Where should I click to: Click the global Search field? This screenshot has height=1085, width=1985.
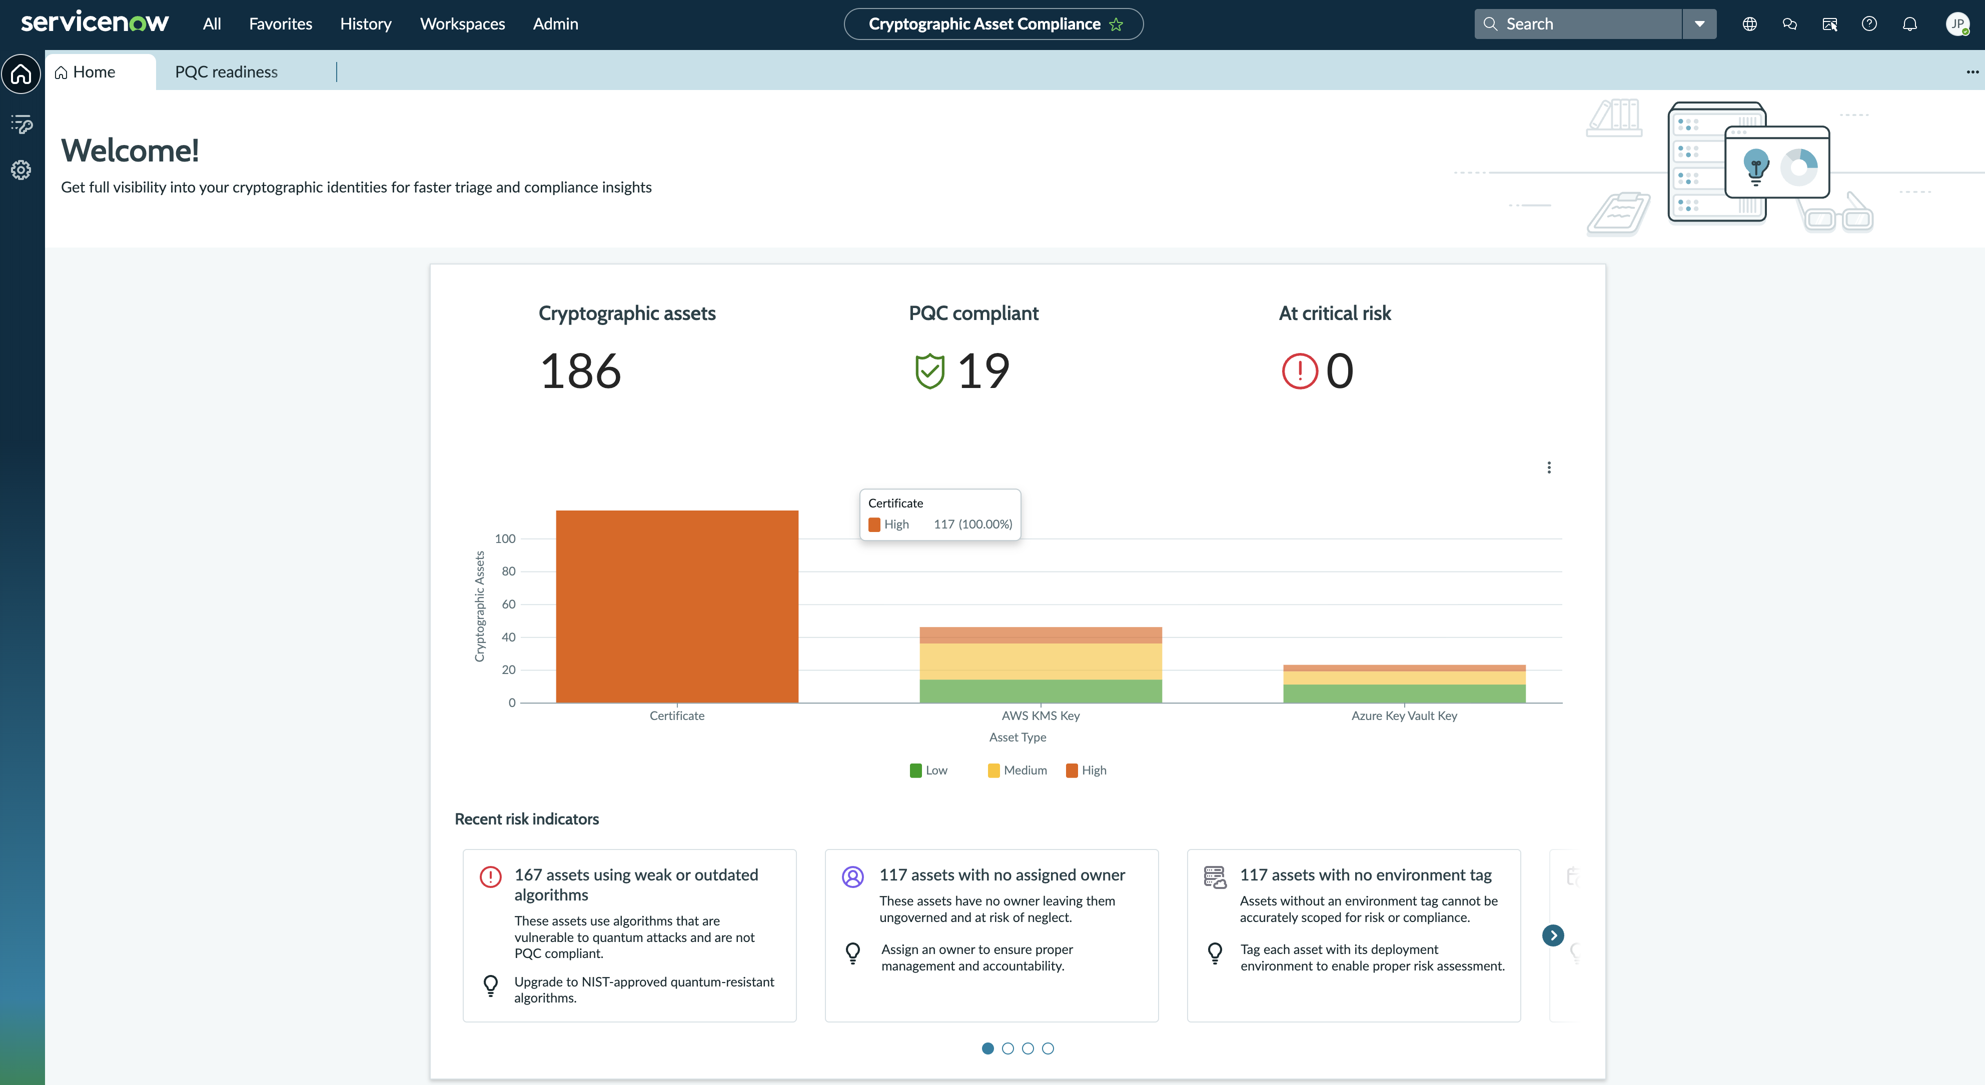pos(1578,24)
